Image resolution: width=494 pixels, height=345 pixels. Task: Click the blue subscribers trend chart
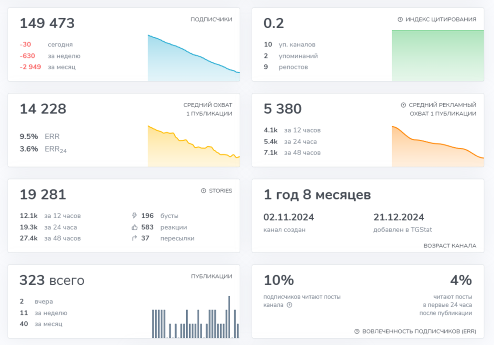click(x=194, y=58)
